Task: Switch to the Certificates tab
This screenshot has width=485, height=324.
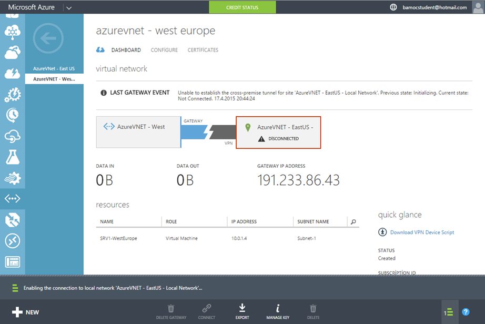Action: pos(203,50)
